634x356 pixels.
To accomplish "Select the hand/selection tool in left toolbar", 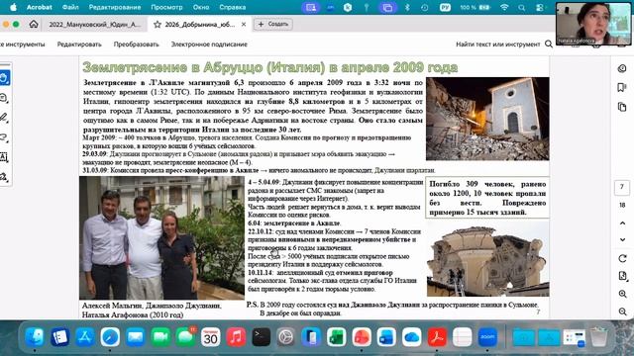I will tap(4, 78).
